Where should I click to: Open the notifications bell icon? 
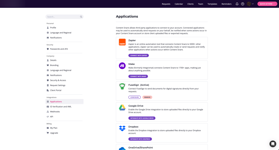point(237,4)
